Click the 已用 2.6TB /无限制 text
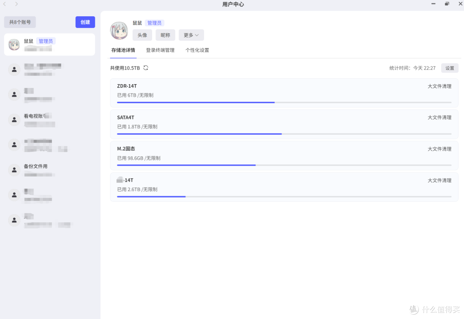Screen dimensions: 464x319 [137, 189]
